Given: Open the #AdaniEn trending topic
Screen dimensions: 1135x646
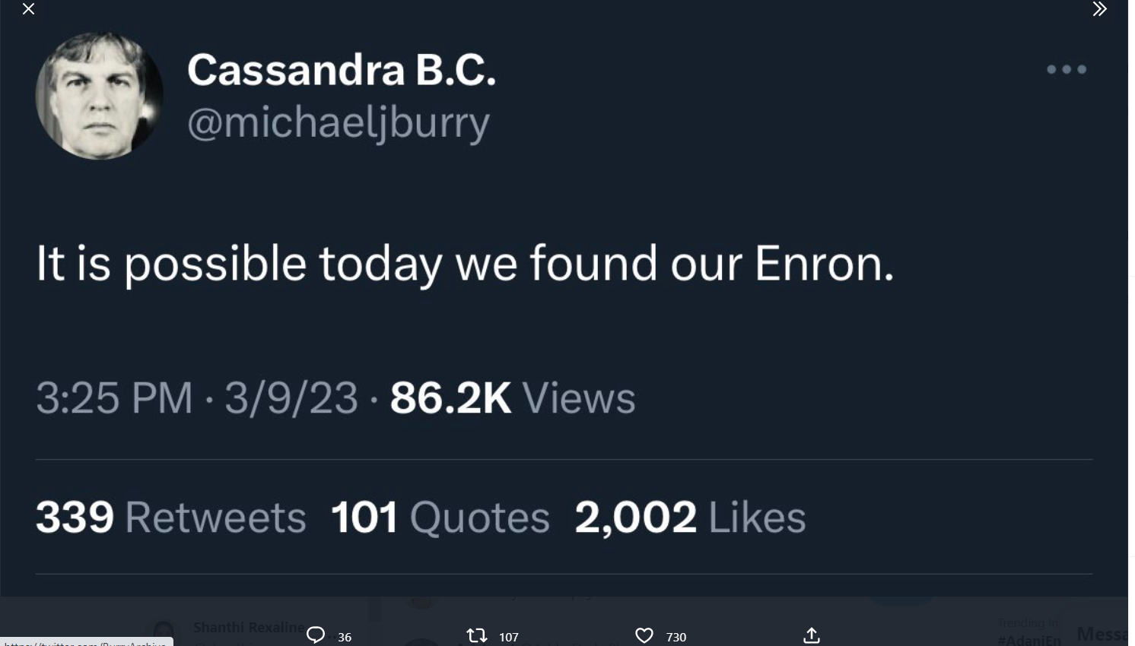Looking at the screenshot, I should pos(1028,638).
